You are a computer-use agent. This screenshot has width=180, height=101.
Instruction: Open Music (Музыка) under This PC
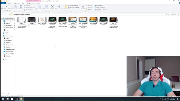[x=8, y=47]
